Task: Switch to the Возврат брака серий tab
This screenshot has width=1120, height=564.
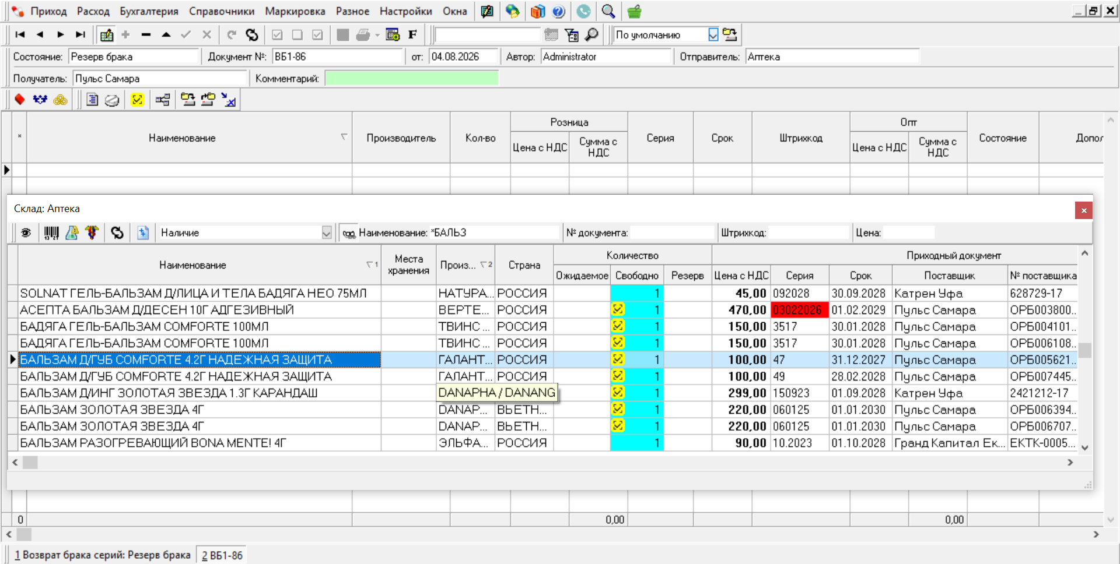Action: tap(102, 555)
